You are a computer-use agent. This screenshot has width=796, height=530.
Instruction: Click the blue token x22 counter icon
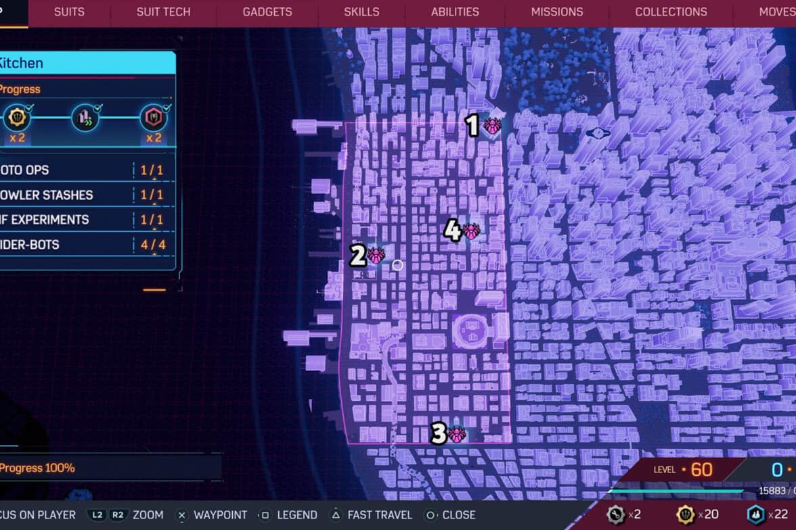[756, 514]
